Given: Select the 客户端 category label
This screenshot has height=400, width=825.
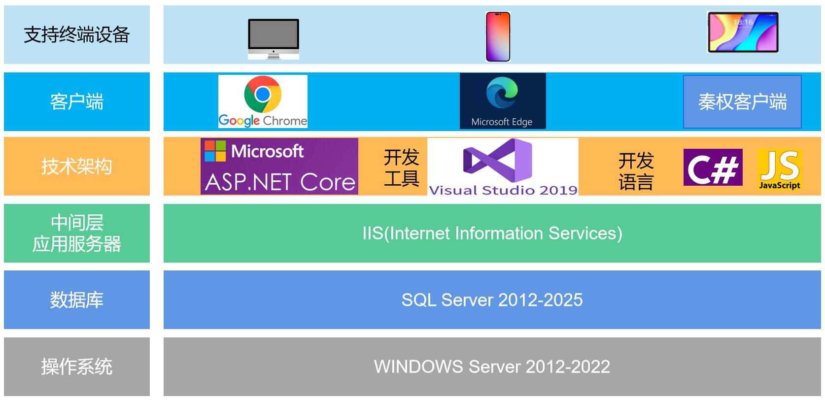Looking at the screenshot, I should point(77,102).
